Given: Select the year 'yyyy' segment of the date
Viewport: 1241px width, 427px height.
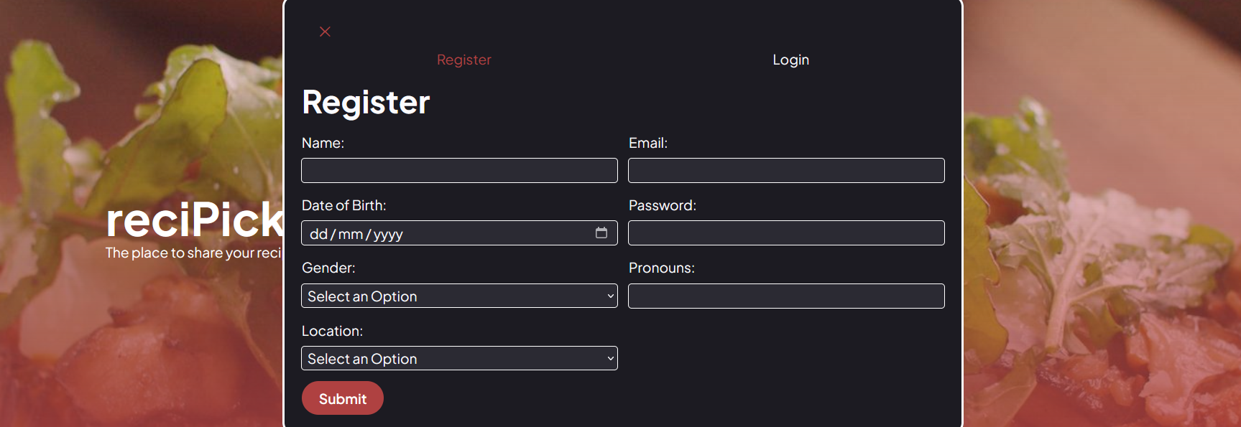Looking at the screenshot, I should coord(388,234).
